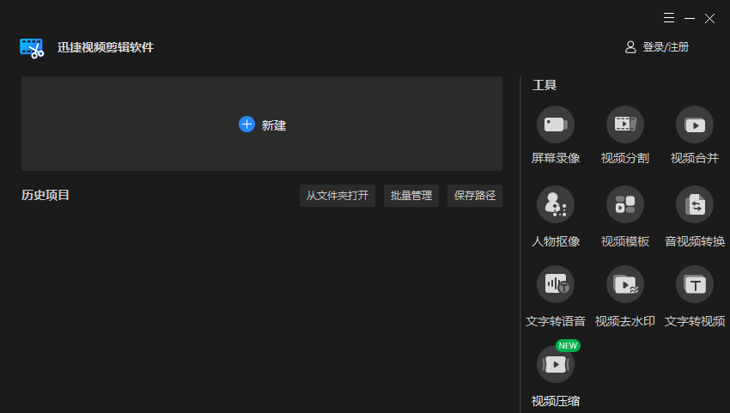Viewport: 730px width, 413px height.
Task: Open 批量管理 batch management
Action: pyautogui.click(x=411, y=196)
